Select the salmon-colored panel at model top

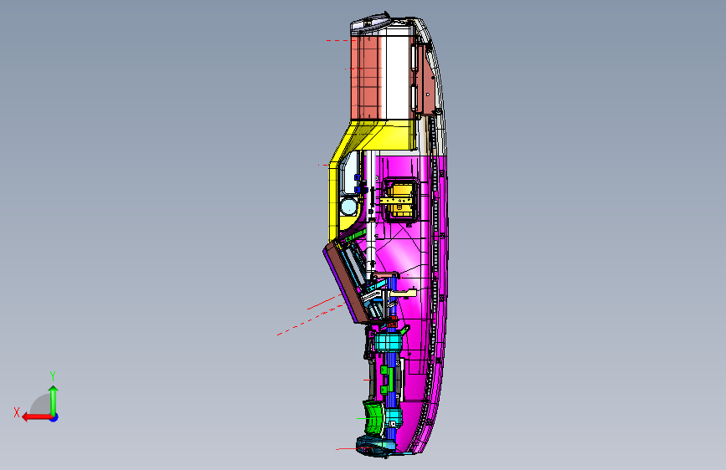point(366,77)
